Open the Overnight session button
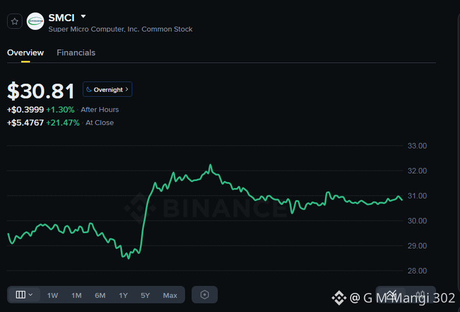 point(107,89)
